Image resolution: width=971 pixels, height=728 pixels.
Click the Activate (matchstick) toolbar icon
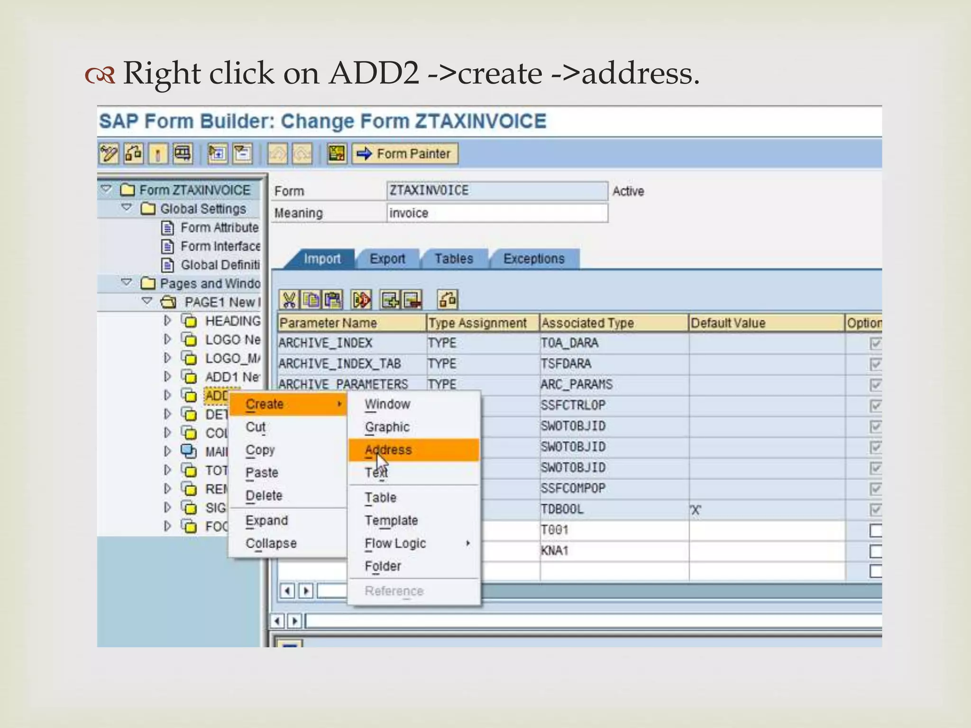158,154
